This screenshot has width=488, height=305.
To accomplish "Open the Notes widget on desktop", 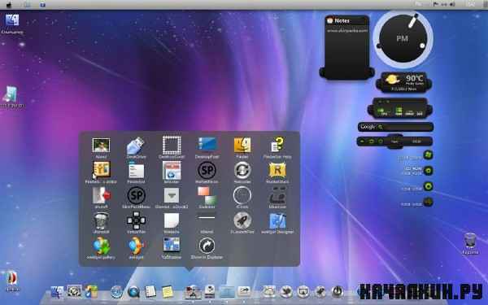I will coord(346,46).
